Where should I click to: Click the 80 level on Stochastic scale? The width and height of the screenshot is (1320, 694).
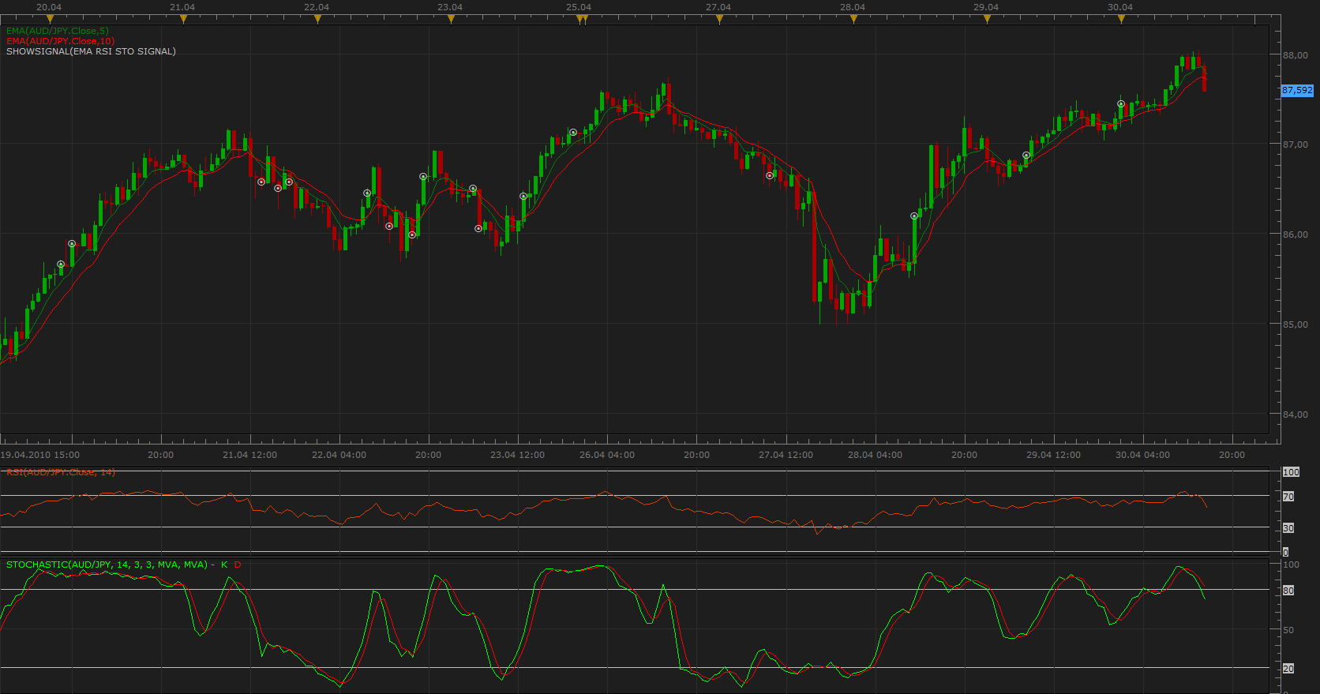[x=1288, y=591]
